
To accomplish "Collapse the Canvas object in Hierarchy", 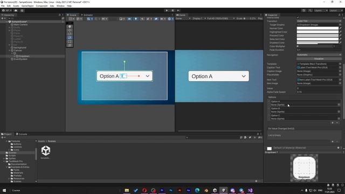I will coord(10,50).
